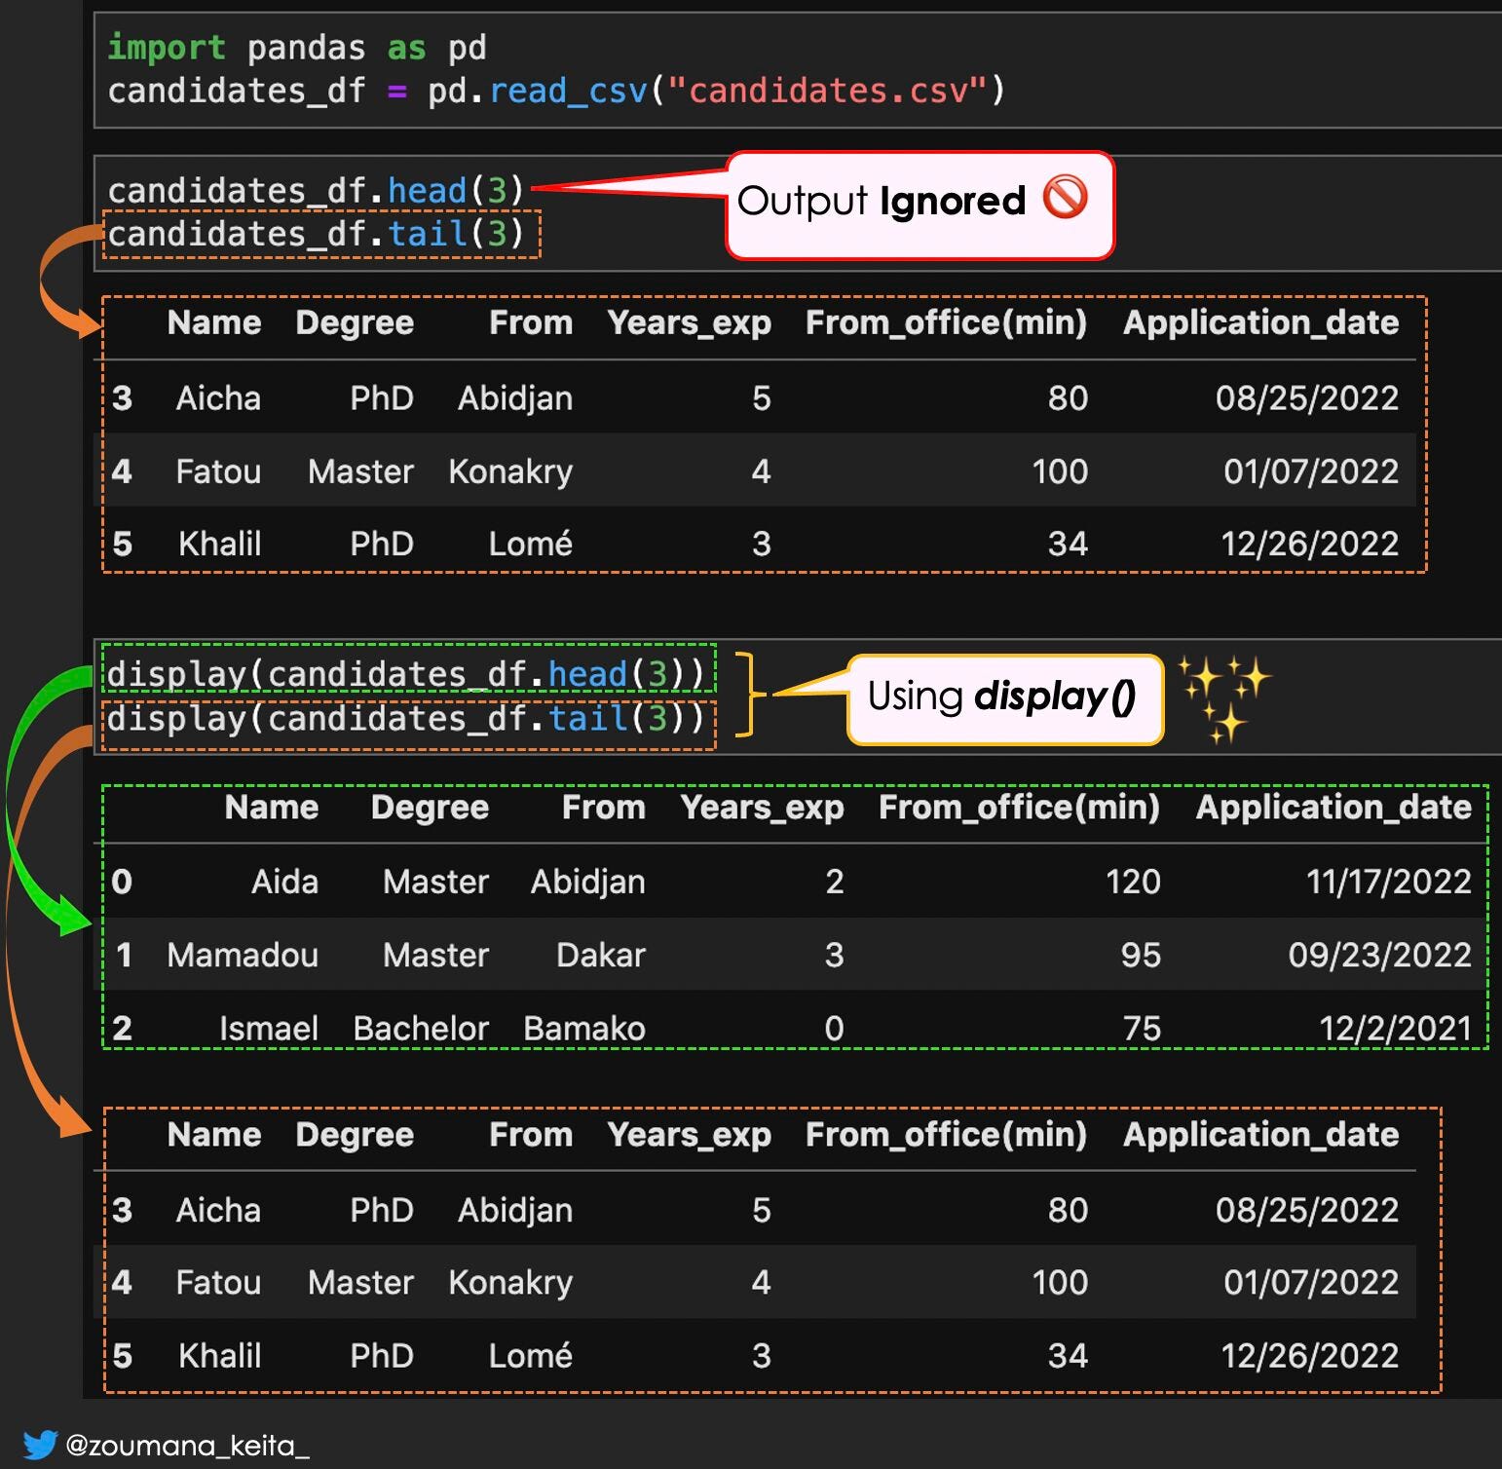Select the Mamadou name cell
Viewport: 1502px width, 1469px height.
click(x=243, y=955)
